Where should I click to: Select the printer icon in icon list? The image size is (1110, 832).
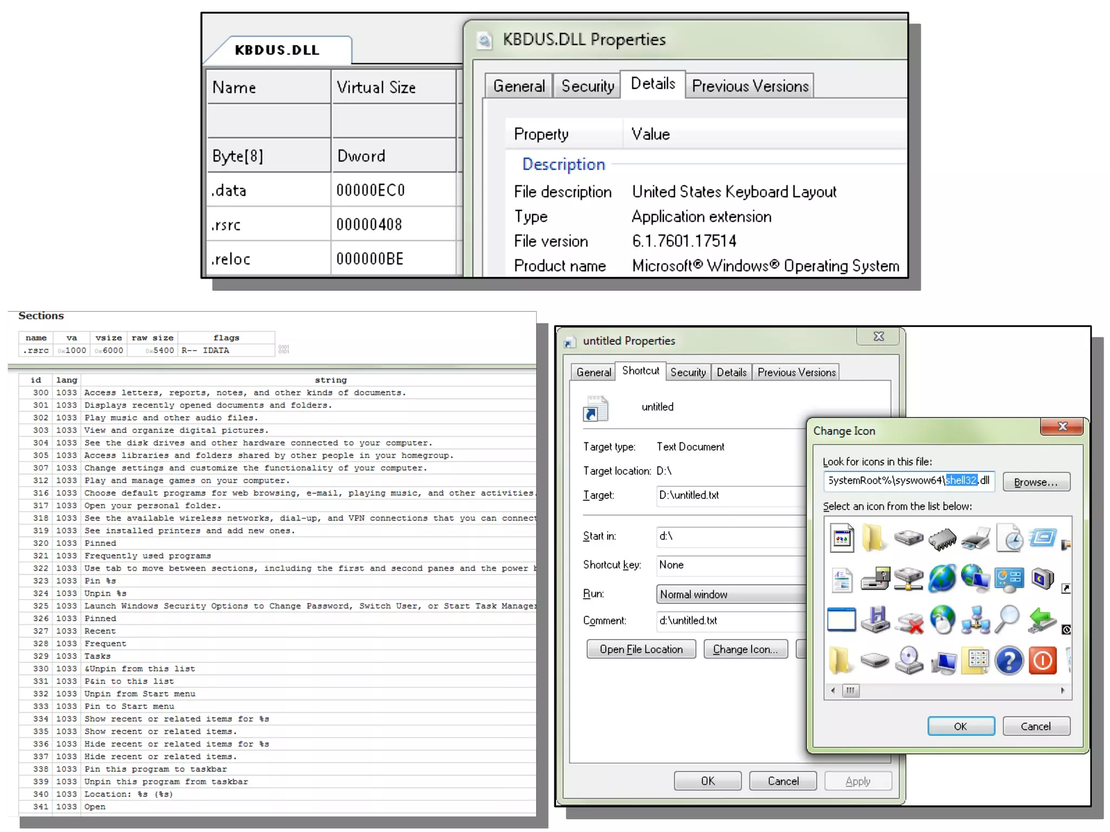coord(976,538)
